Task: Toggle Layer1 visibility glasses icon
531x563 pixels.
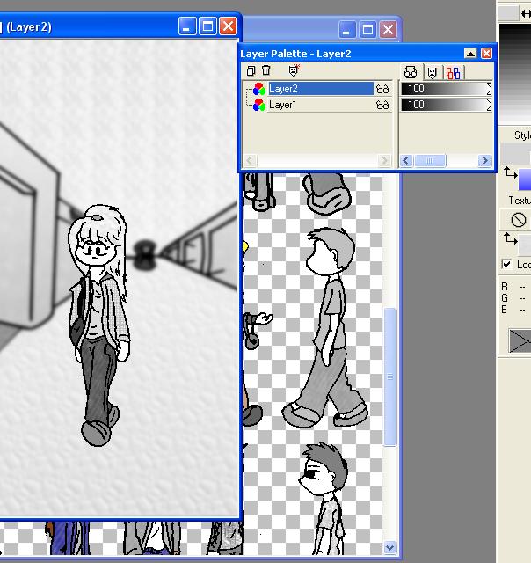Action: coord(382,105)
